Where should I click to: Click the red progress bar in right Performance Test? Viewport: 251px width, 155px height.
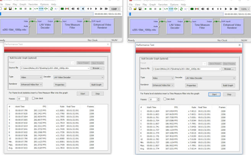(189, 51)
